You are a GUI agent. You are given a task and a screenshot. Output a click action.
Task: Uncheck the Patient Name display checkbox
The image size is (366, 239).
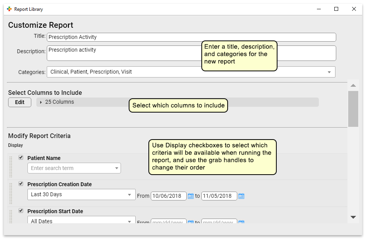[x=21, y=158]
